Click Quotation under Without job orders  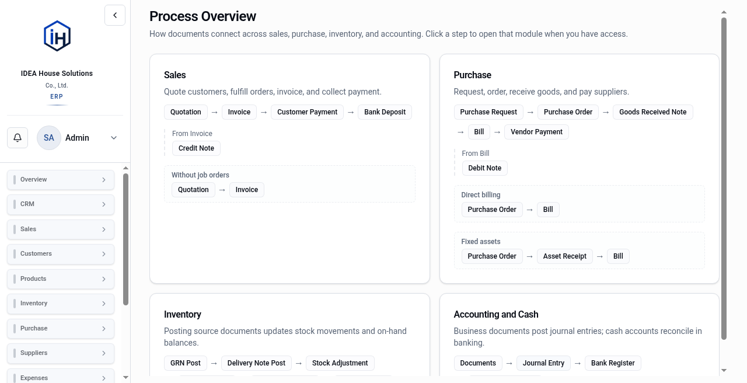coord(193,190)
